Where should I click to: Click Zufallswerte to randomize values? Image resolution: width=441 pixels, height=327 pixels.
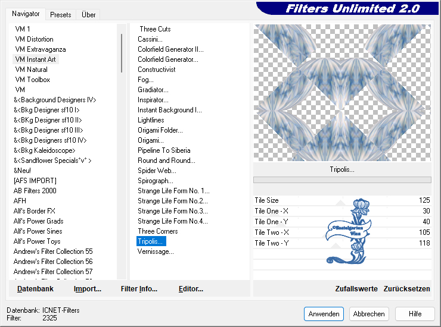(x=356, y=289)
